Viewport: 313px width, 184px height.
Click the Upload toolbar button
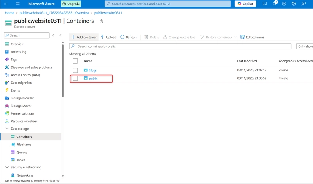[x=108, y=37]
